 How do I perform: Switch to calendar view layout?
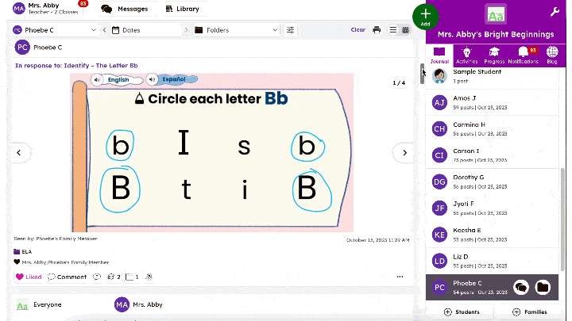point(405,30)
